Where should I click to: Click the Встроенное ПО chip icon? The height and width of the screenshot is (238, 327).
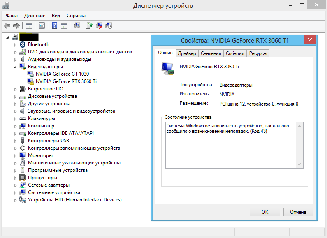click(23, 89)
